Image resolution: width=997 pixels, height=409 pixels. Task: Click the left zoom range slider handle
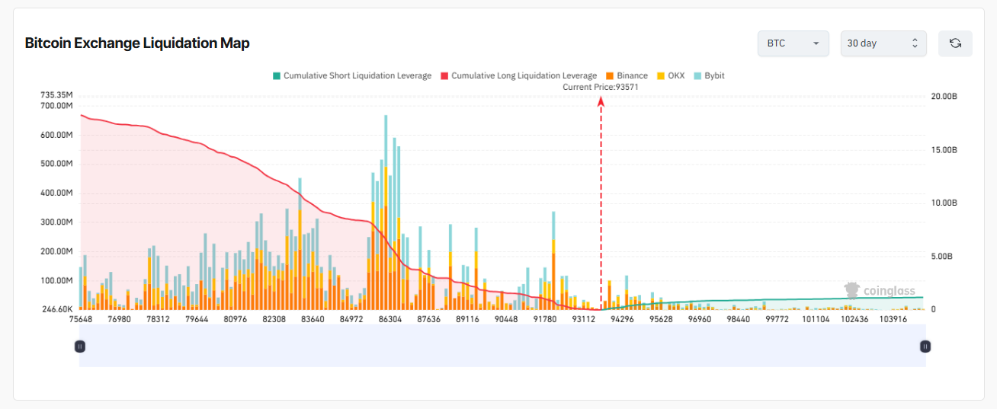tap(80, 346)
